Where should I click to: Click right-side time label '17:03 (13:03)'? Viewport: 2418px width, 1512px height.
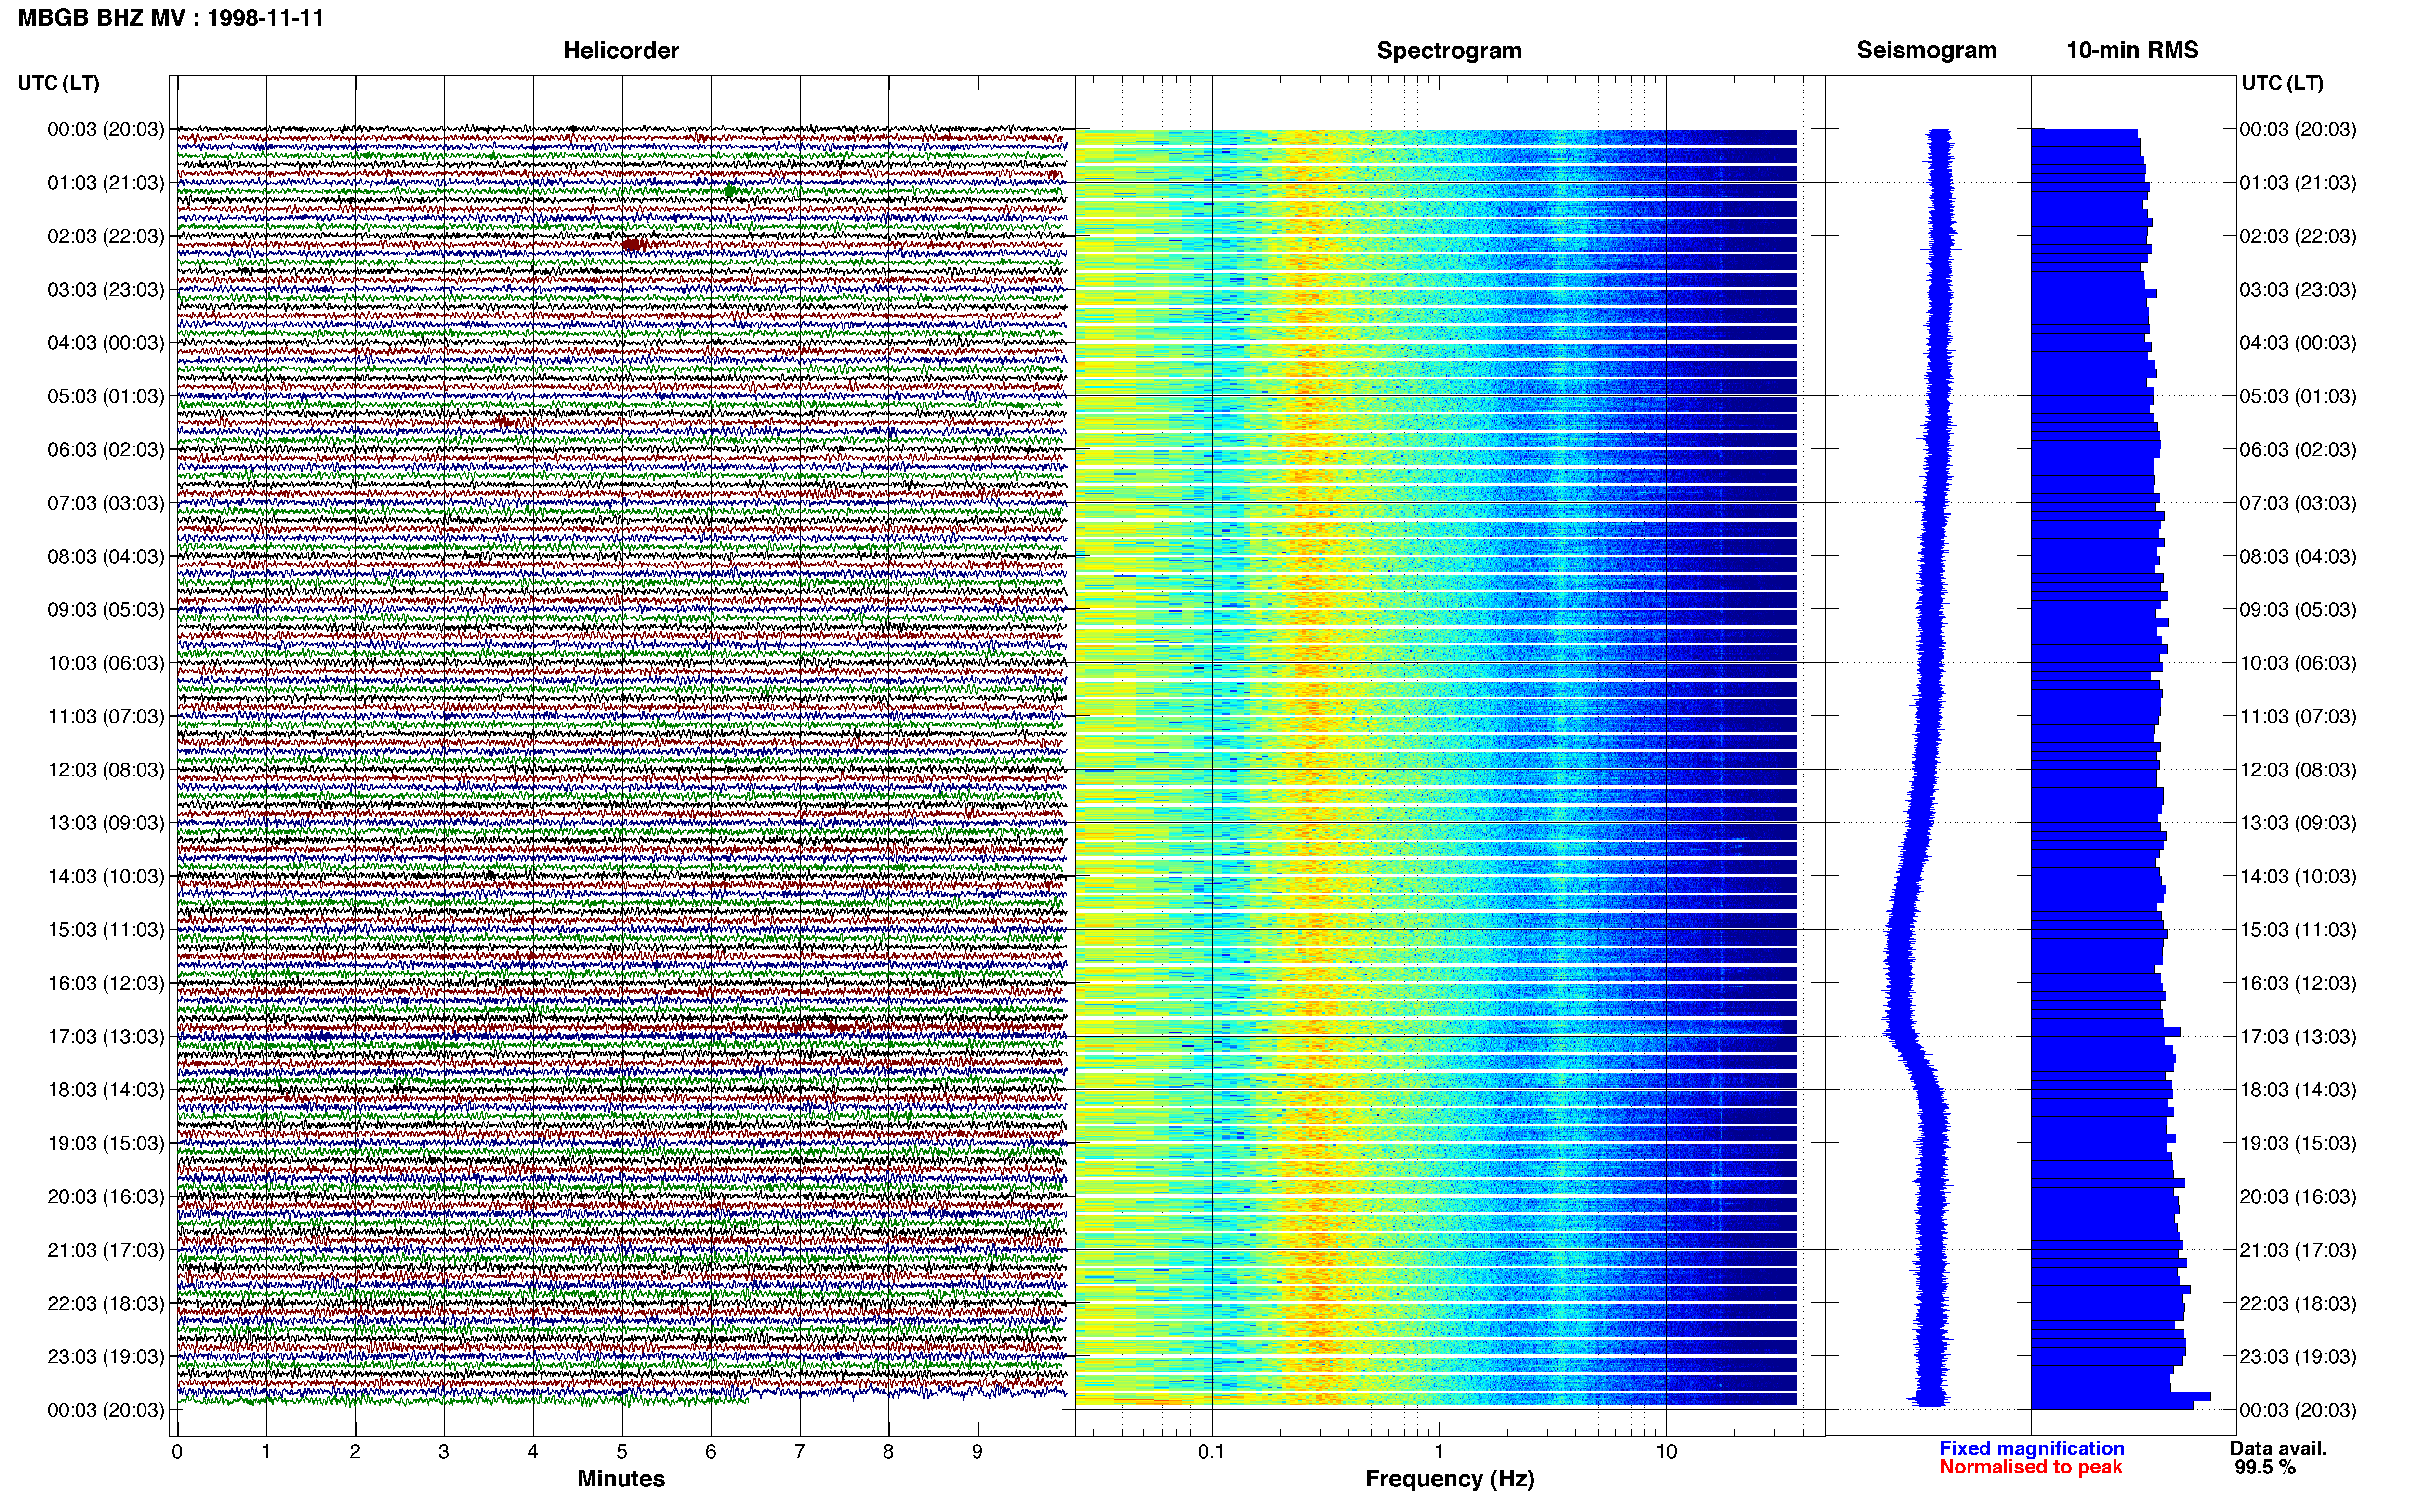[2297, 1037]
